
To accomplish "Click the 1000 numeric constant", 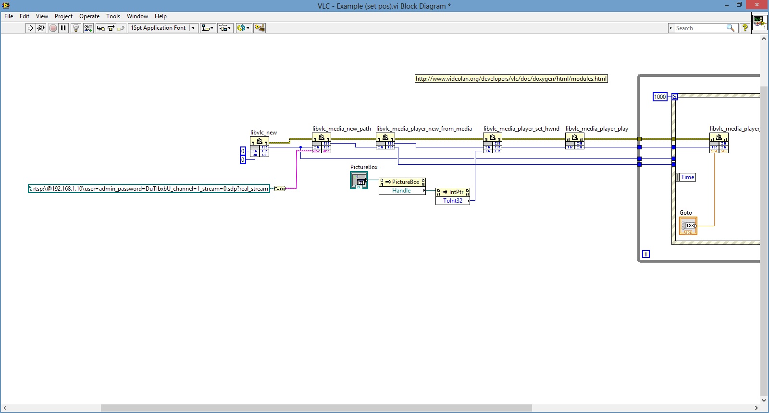I will tap(660, 97).
